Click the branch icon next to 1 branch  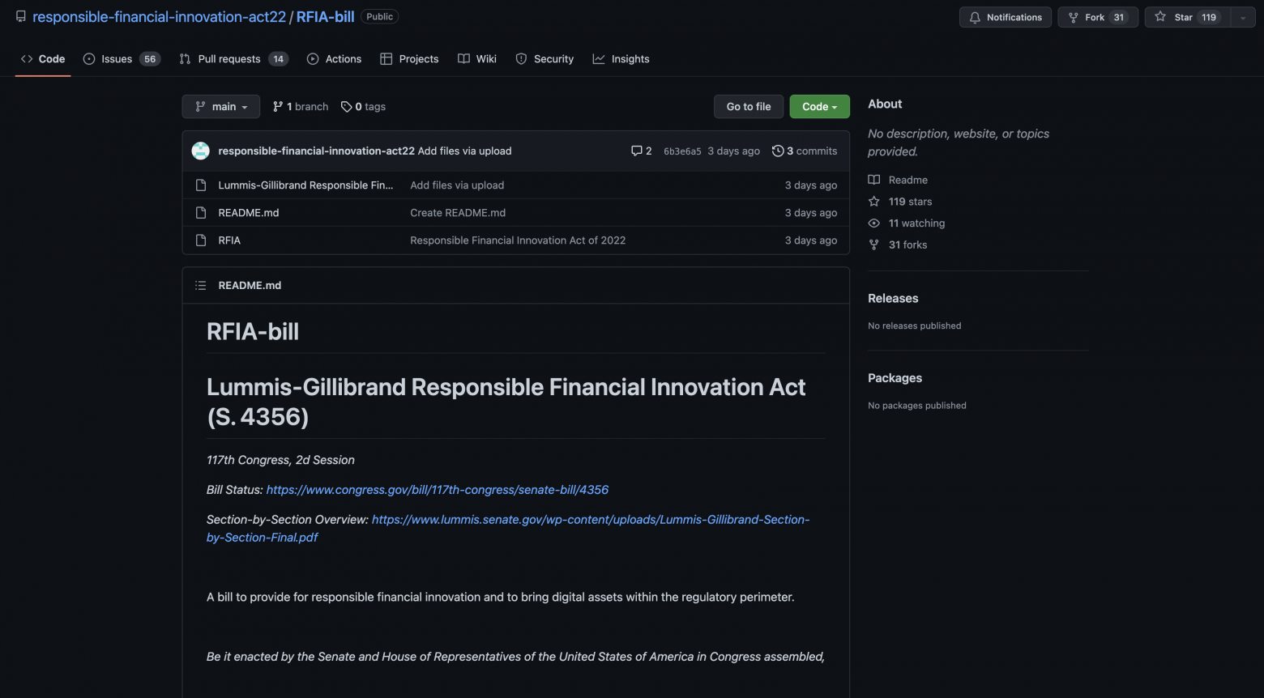click(x=278, y=107)
